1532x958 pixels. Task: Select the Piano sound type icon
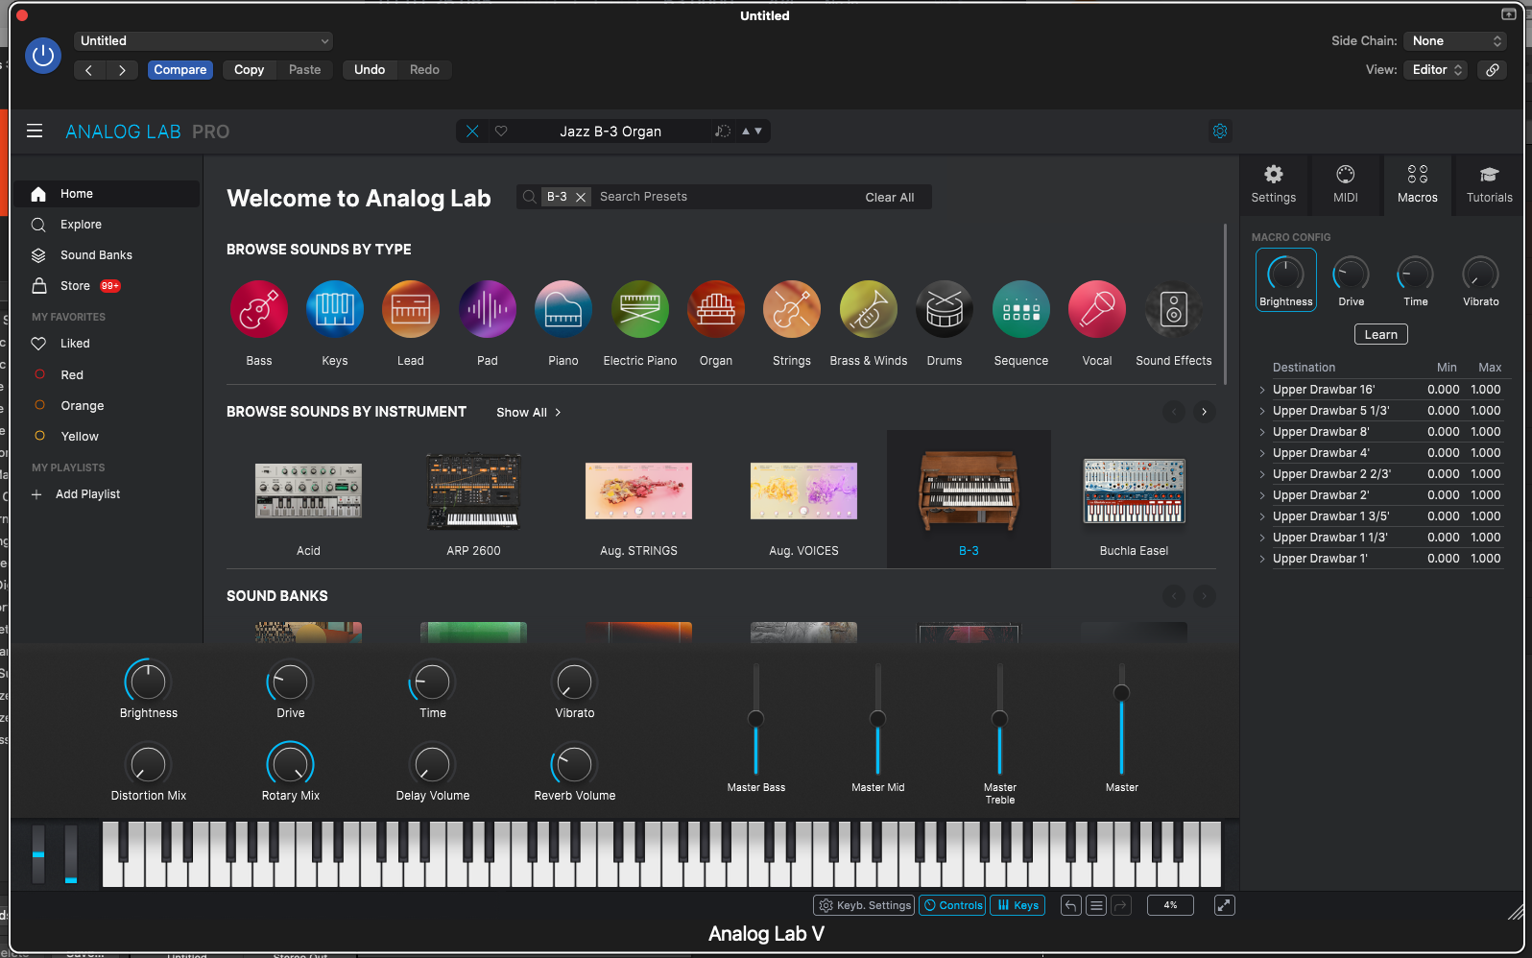(x=563, y=309)
